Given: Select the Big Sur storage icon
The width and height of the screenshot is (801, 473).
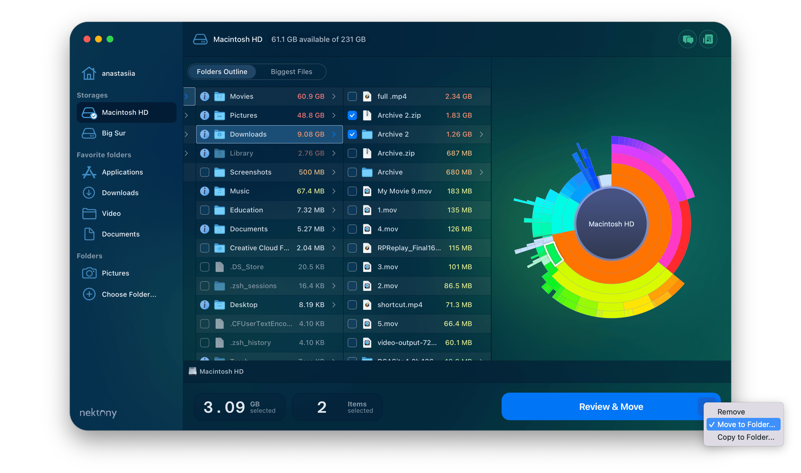Looking at the screenshot, I should tap(90, 133).
